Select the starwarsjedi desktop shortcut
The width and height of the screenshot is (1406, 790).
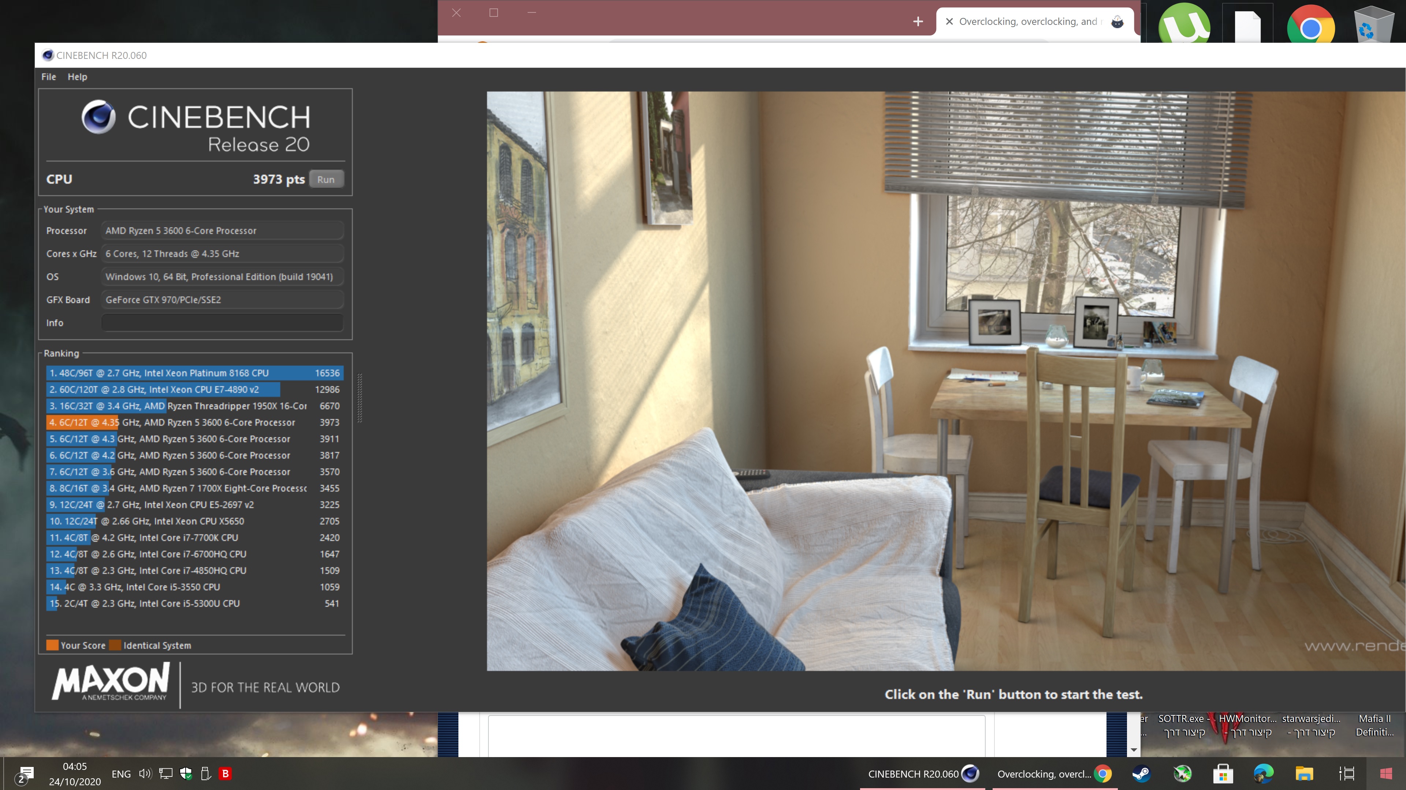pyautogui.click(x=1311, y=725)
